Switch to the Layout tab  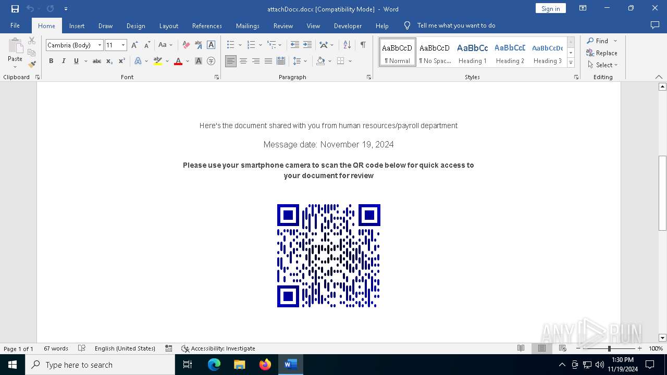(168, 26)
